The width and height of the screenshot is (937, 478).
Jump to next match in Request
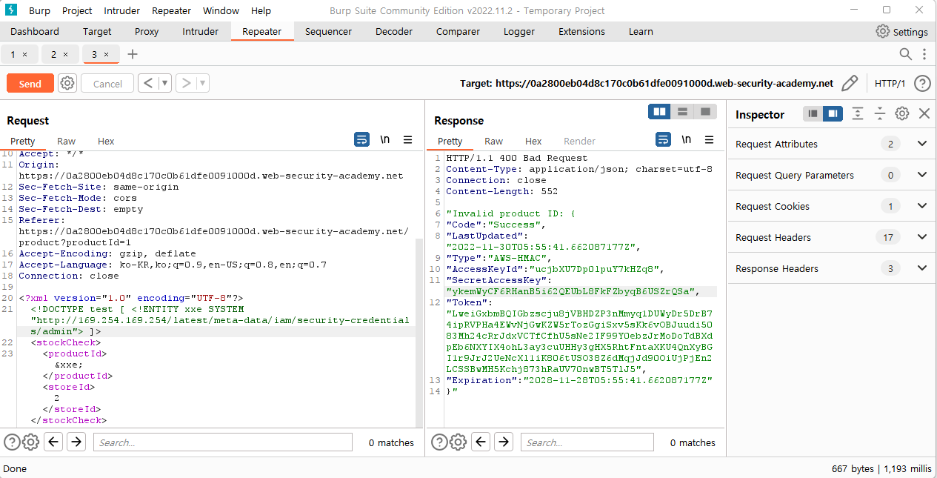[76, 442]
